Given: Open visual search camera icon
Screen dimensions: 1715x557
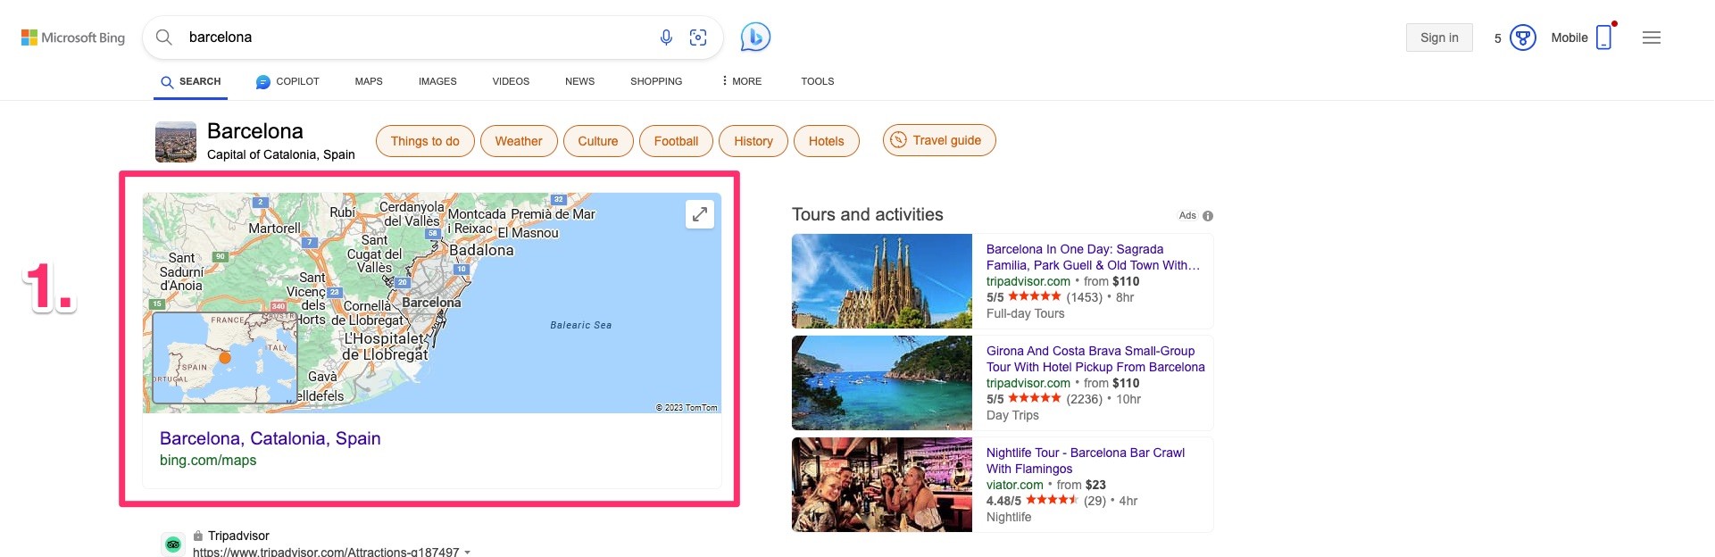Looking at the screenshot, I should (x=698, y=37).
